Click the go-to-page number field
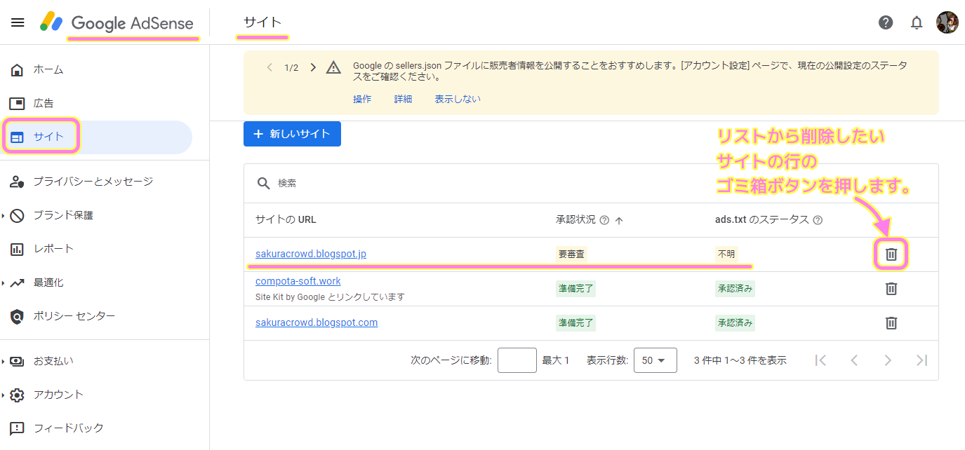The image size is (965, 450). pyautogui.click(x=517, y=360)
